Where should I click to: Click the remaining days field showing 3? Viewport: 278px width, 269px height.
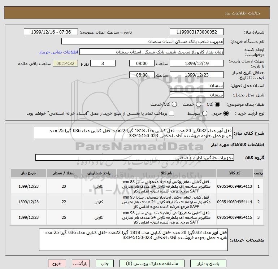coord(103,63)
